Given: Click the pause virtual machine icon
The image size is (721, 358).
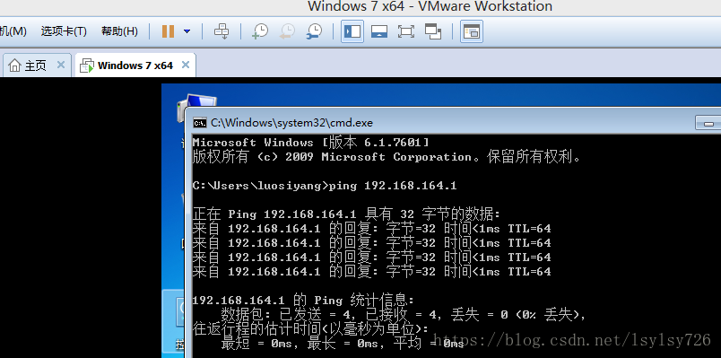Looking at the screenshot, I should [168, 31].
